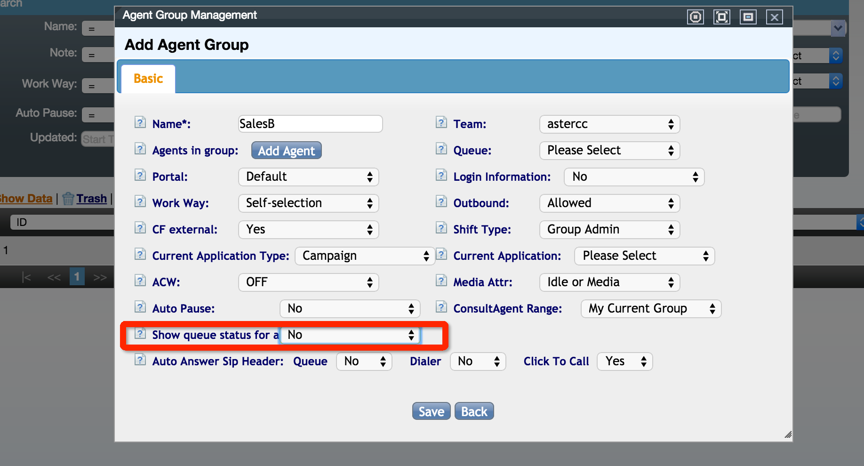Open the Work Way Self-selection dropdown
The width and height of the screenshot is (864, 466).
tap(308, 203)
